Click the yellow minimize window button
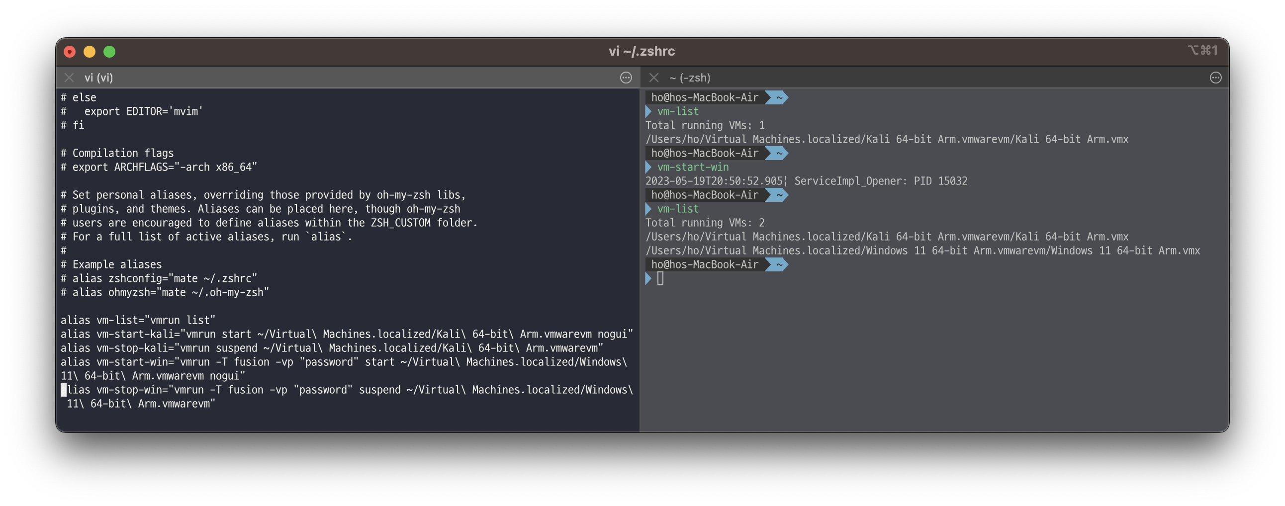The height and width of the screenshot is (506, 1285). 90,51
